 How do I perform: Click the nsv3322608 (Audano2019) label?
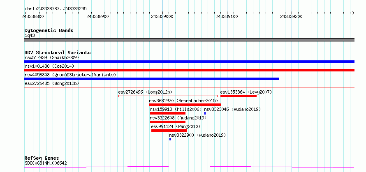tap(178, 118)
